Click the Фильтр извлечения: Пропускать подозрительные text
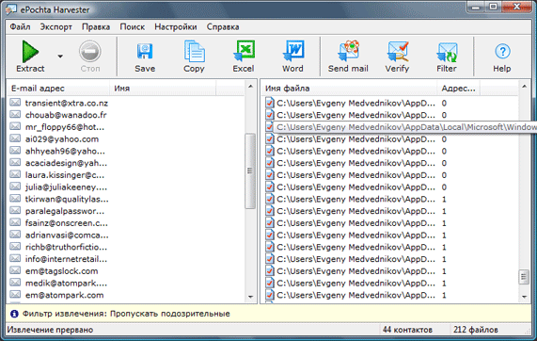Viewport: 537px width, 341px height. coord(126,314)
